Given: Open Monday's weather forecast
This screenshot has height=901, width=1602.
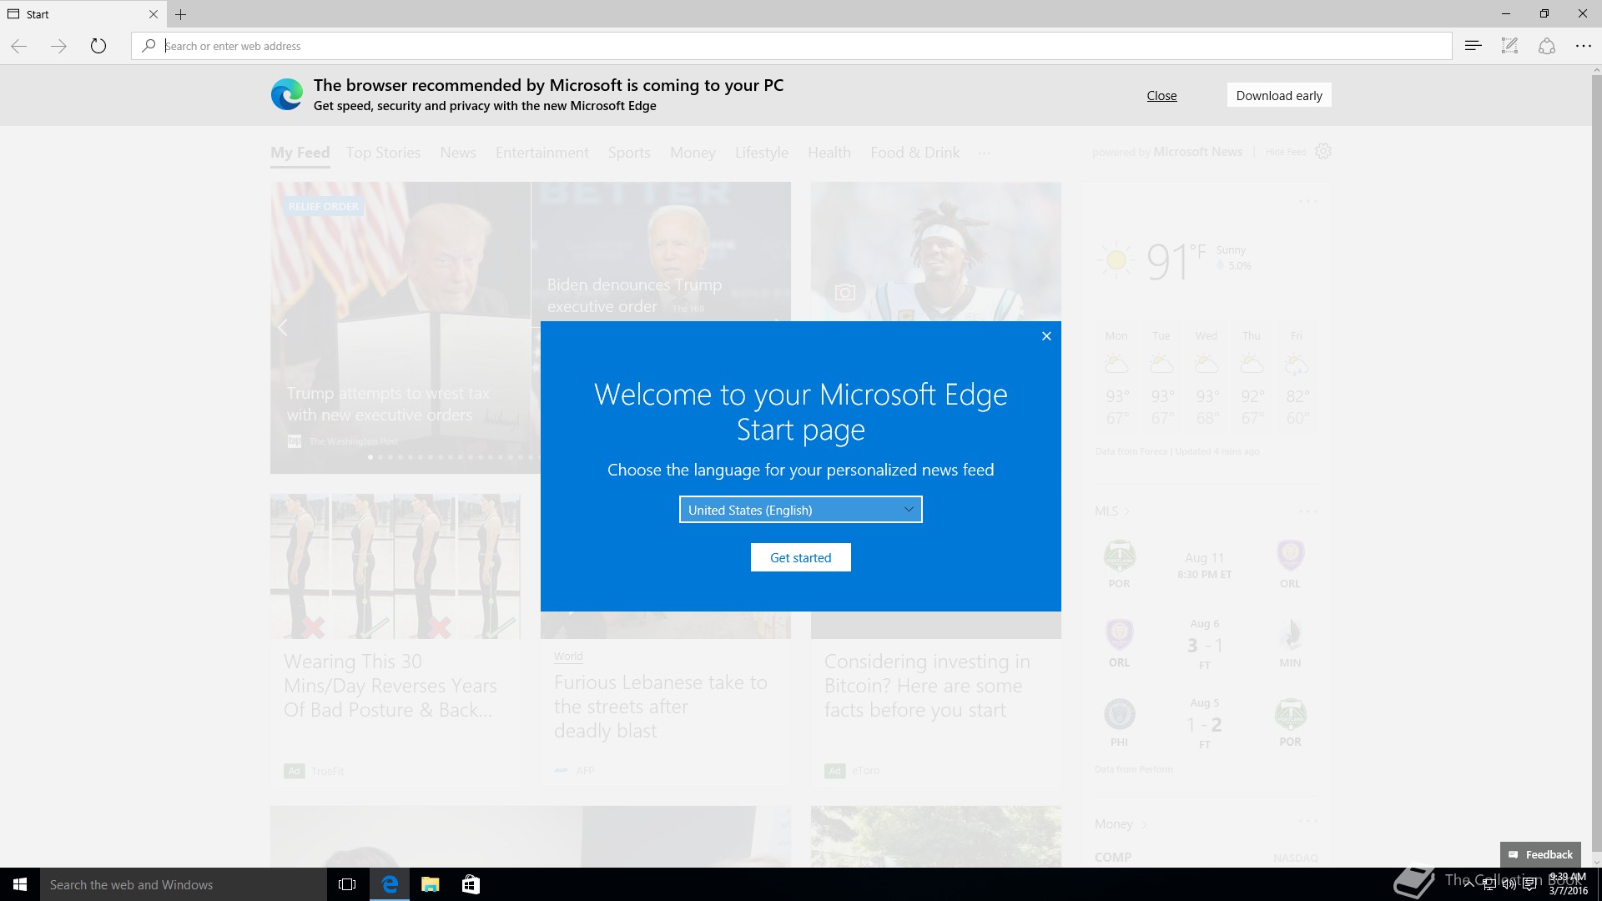Looking at the screenshot, I should pos(1117,379).
